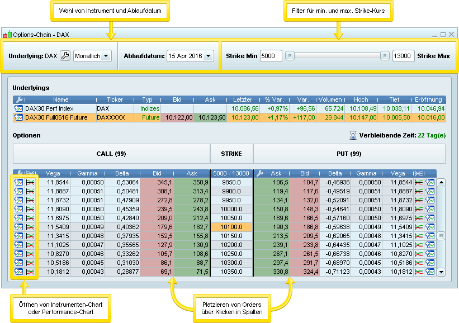The image size is (459, 323).
Task: Click the 5000 - 13000 strike column header
Action: coord(231,173)
